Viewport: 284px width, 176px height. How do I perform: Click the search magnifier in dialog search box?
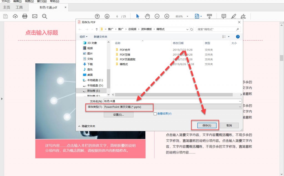tap(238, 29)
